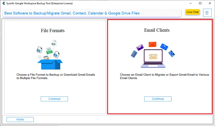The image size is (215, 126).
Task: Click the 'Best Software to Backup/Migrate' banner text
Action: tap(72, 13)
